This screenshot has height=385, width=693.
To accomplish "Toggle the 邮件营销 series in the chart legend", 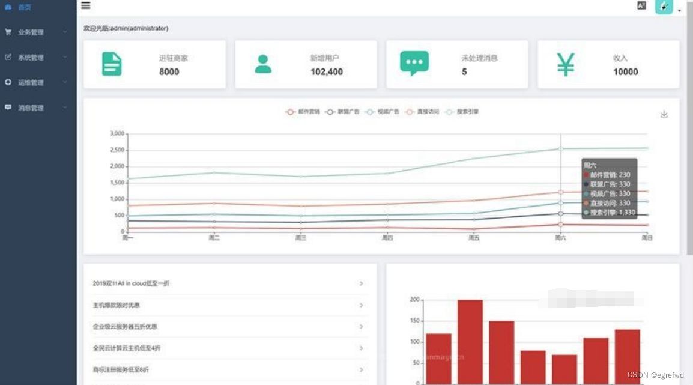I will (x=302, y=112).
